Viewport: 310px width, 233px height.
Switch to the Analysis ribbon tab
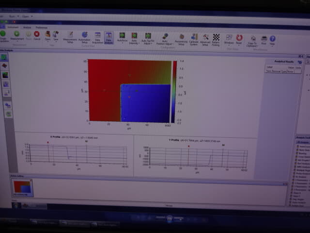click(x=28, y=27)
